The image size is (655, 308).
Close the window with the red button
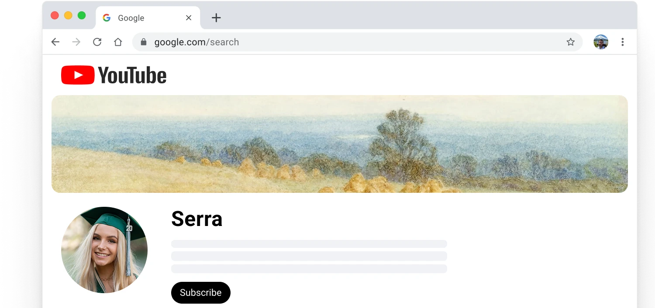[55, 16]
